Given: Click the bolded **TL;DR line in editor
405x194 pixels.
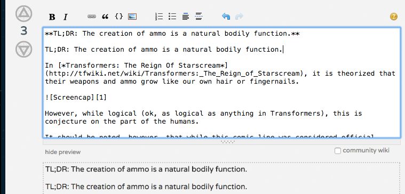Looking at the screenshot, I should [x=172, y=33].
